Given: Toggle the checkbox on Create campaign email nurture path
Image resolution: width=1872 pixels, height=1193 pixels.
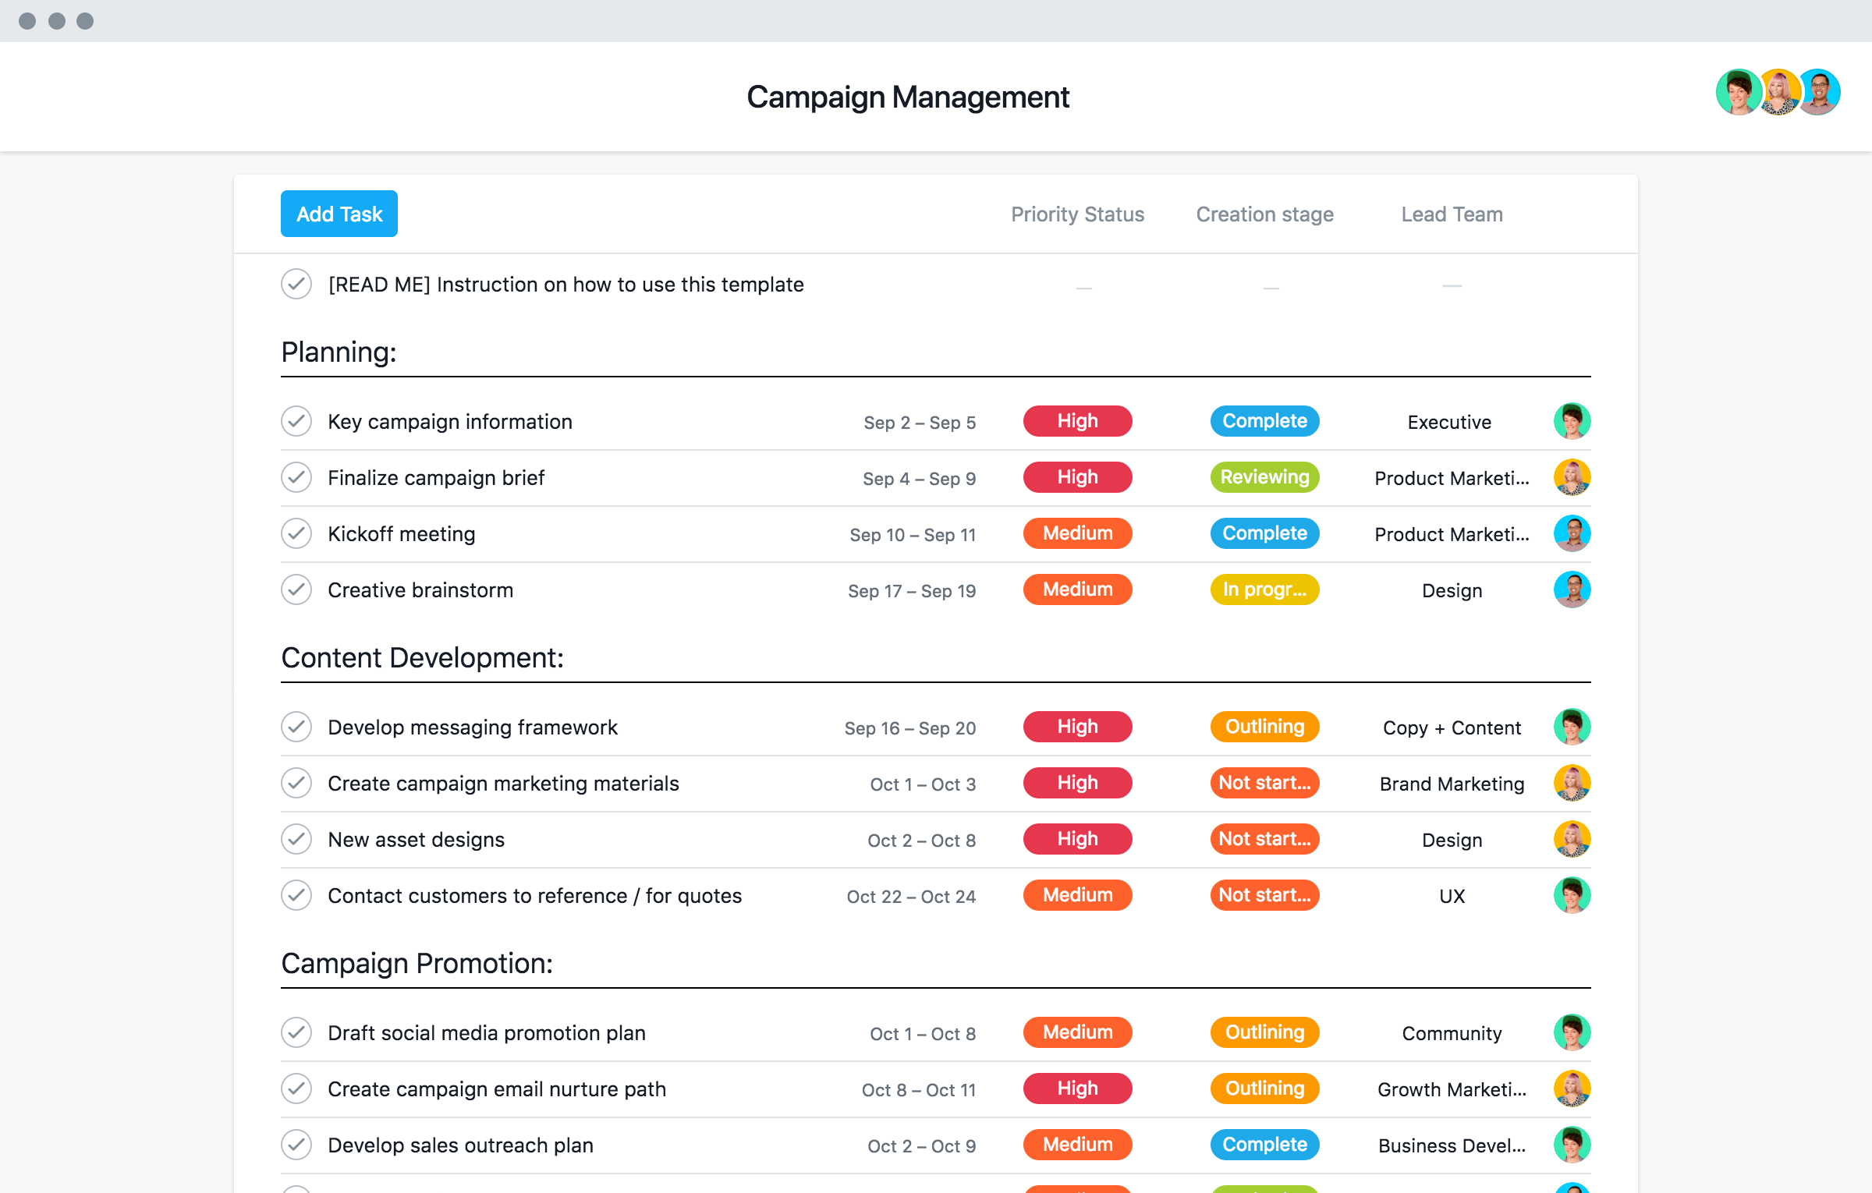Looking at the screenshot, I should click(297, 1088).
